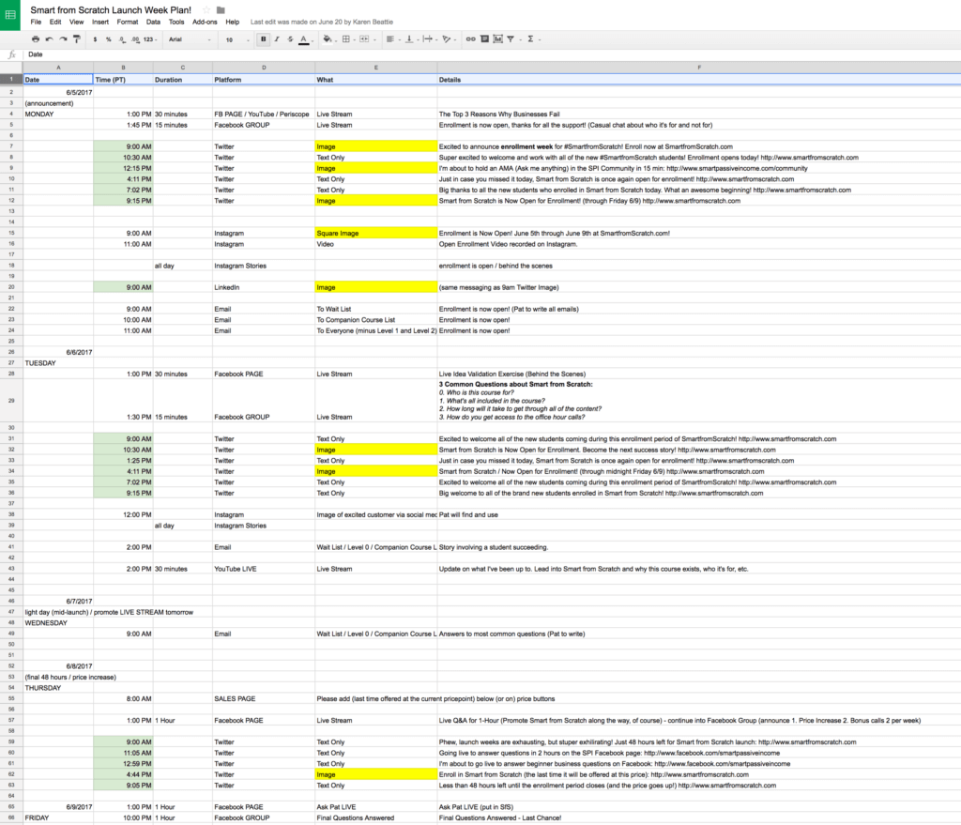Screen dimensions: 961x825
Task: Open the Text color picker
Action: 303,38
